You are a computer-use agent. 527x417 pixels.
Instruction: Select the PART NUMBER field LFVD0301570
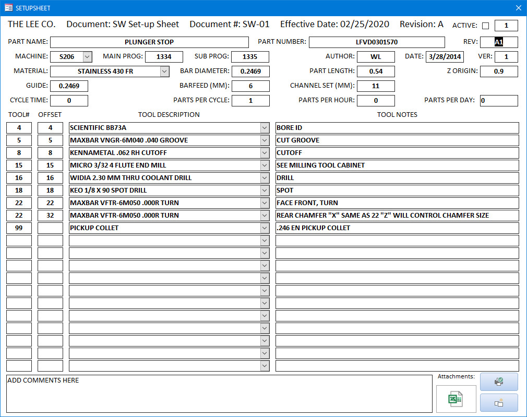pyautogui.click(x=376, y=42)
